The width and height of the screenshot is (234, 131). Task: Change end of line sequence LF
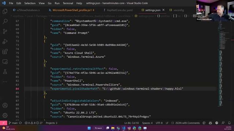point(167,123)
